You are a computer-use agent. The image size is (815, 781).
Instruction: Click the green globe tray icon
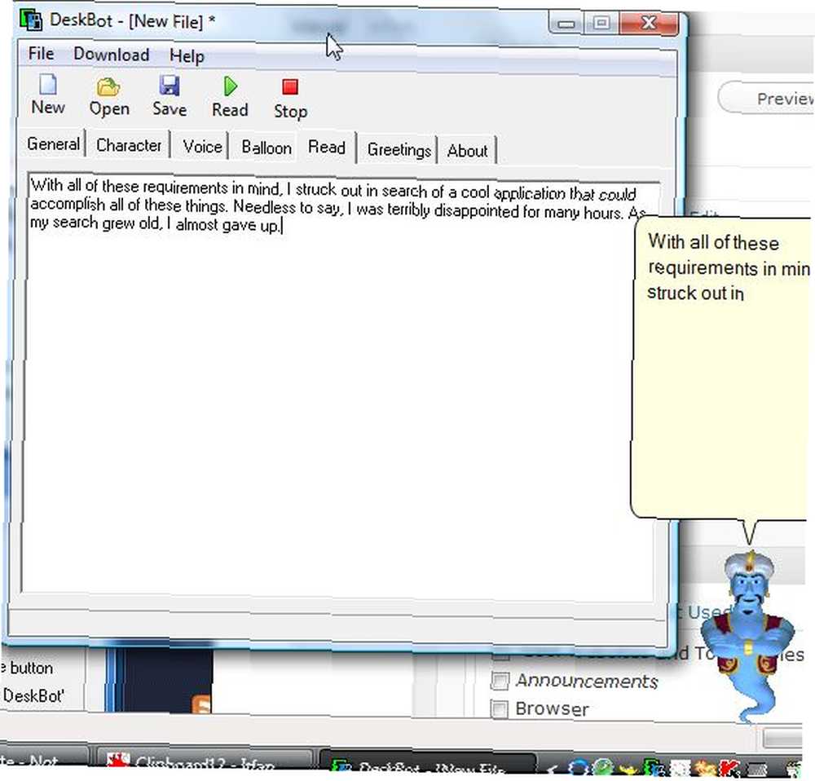tap(603, 768)
